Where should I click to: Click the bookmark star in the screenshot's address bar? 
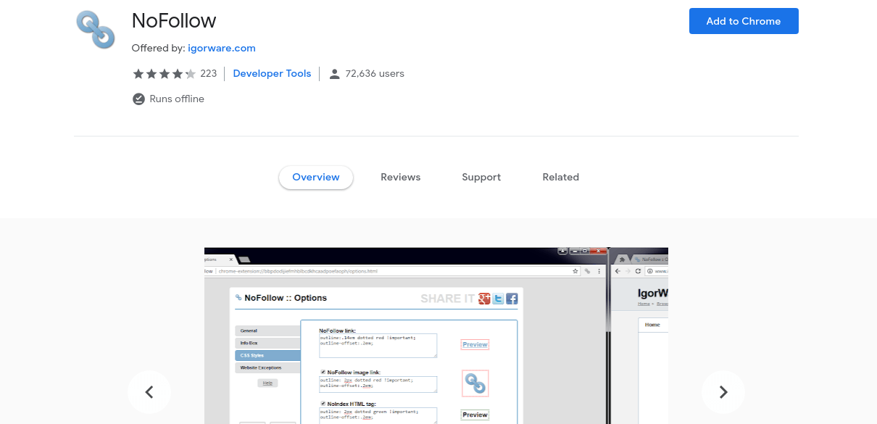coord(575,271)
